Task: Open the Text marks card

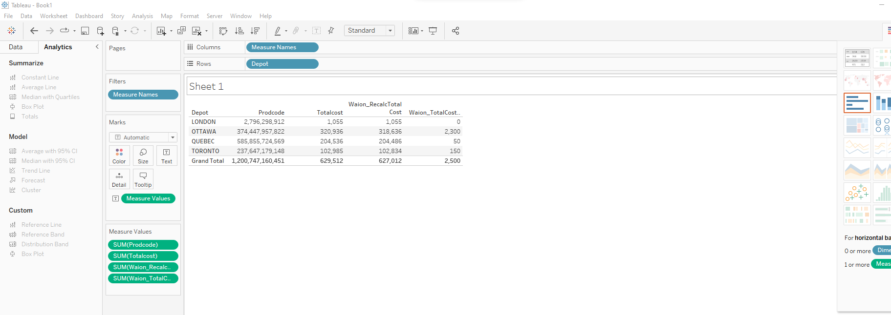Action: (167, 156)
